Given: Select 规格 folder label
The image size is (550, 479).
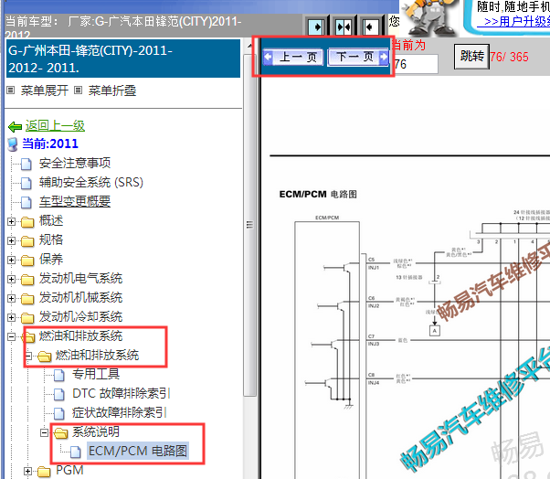Looking at the screenshot, I should pyautogui.click(x=51, y=240).
